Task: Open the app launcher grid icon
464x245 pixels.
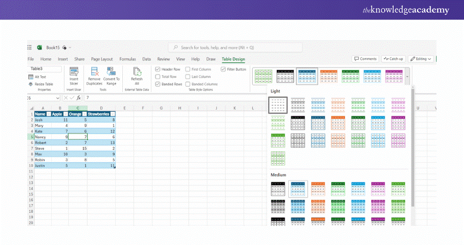Action: pyautogui.click(x=30, y=47)
